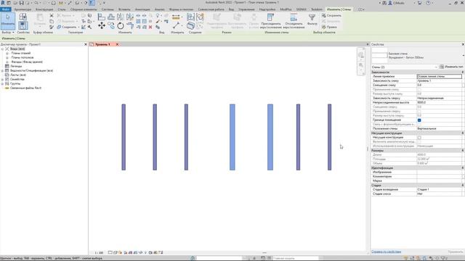This screenshot has width=465, height=261.
Task: Open the Revit application logo menu
Action: coord(3,3)
